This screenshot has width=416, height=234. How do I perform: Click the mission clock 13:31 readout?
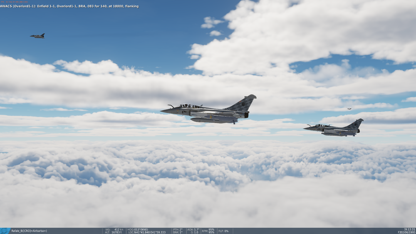[410, 229]
